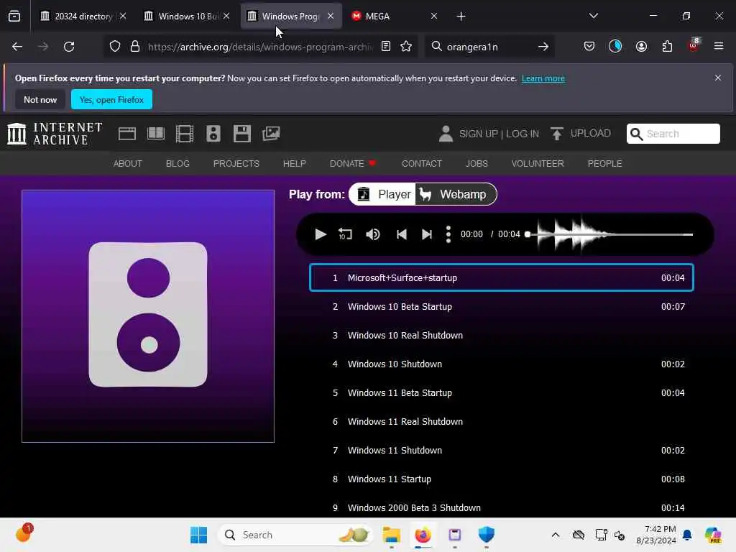Screen dimensions: 736x552
Task: Open a new browser tab
Action: [461, 17]
